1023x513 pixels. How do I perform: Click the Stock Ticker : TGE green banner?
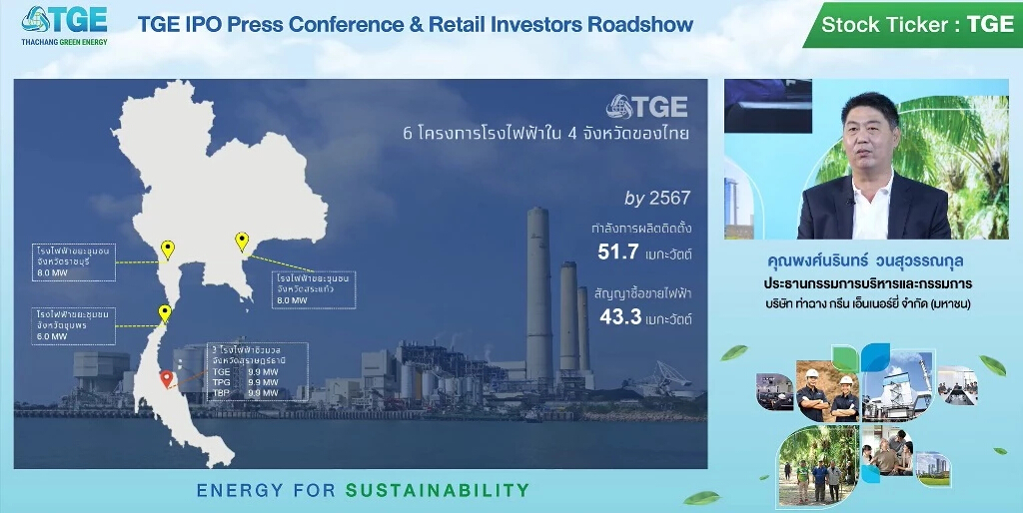coord(912,25)
